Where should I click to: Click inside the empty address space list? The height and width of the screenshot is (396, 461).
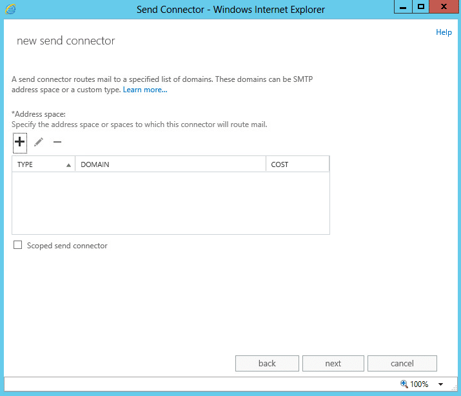[x=170, y=203]
